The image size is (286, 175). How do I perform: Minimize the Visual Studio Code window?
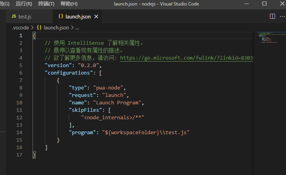246,4
